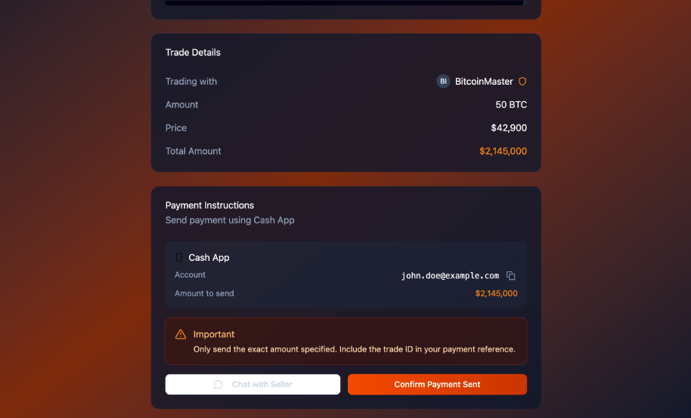
Task: Open Chat with Seller
Action: pos(253,385)
